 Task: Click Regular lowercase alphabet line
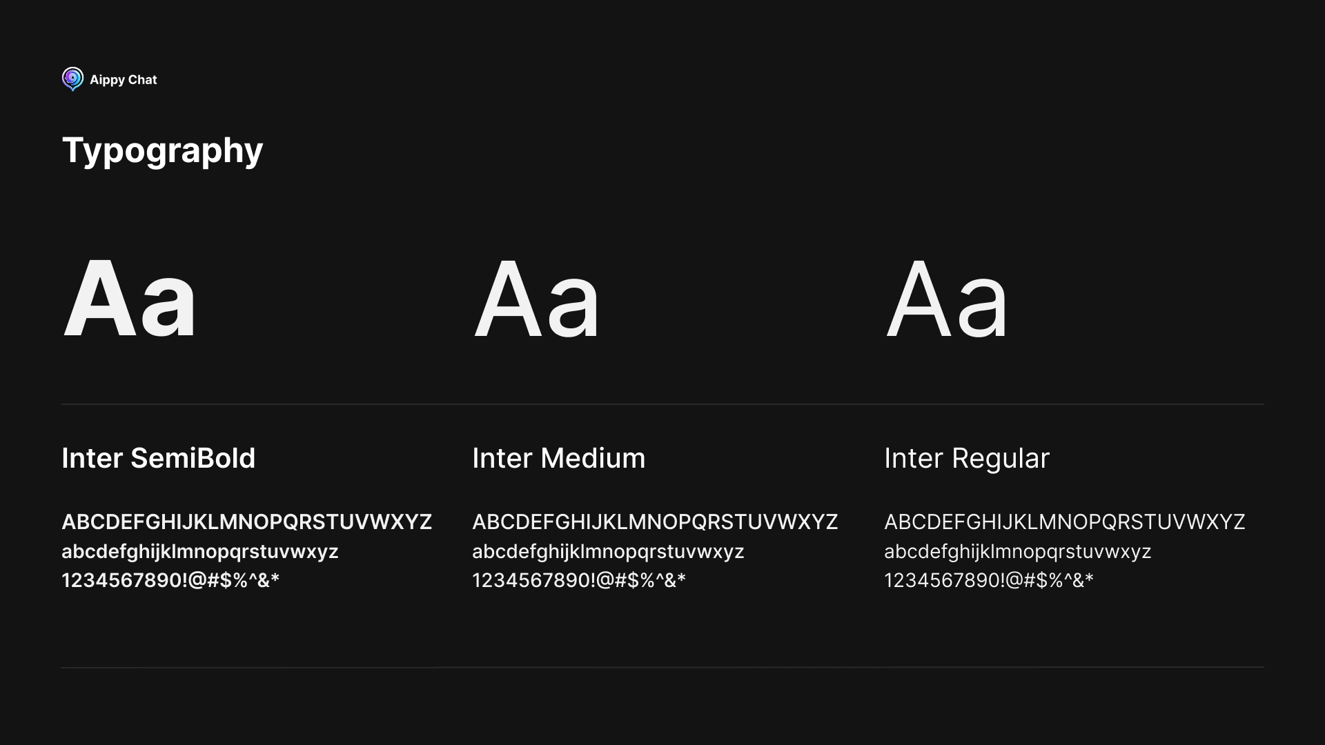pos(1018,552)
